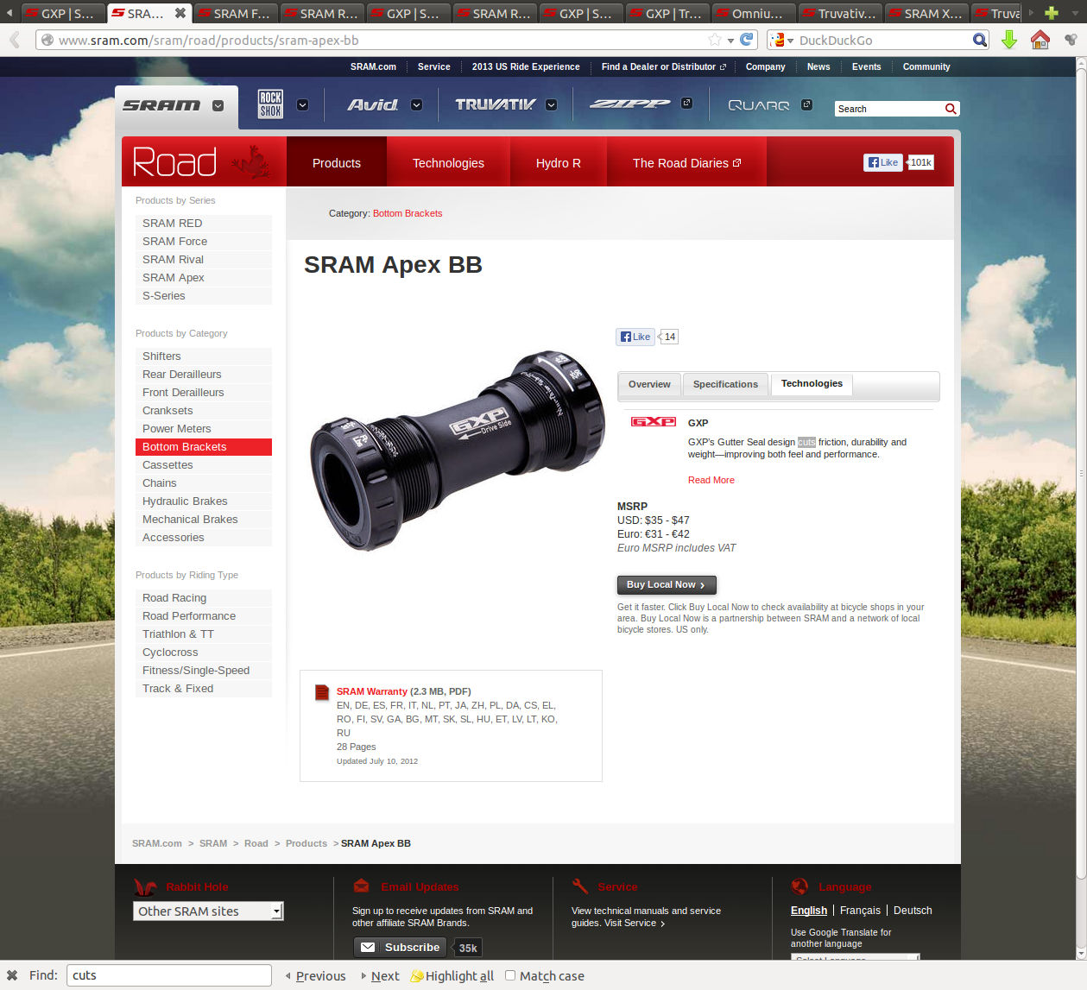The width and height of the screenshot is (1087, 990).
Task: Switch to the Overview tab
Action: point(649,385)
